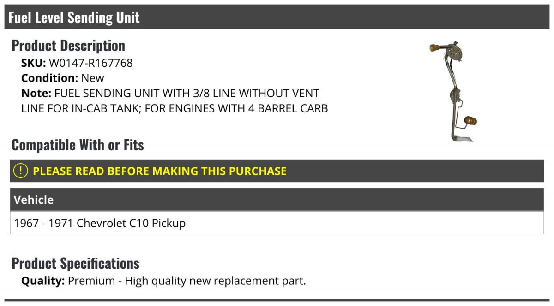Click the Vehicle column header

coord(34,200)
